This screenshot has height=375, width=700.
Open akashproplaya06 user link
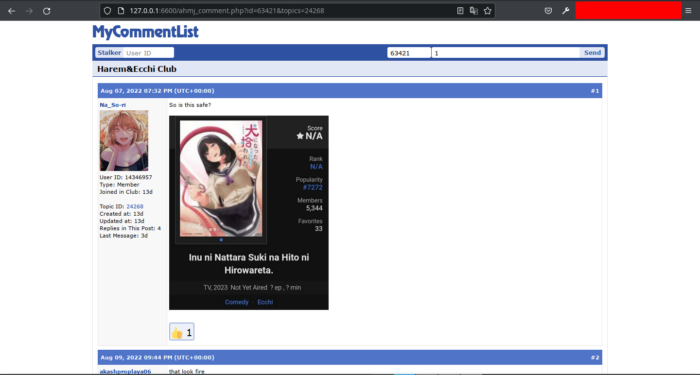[125, 372]
